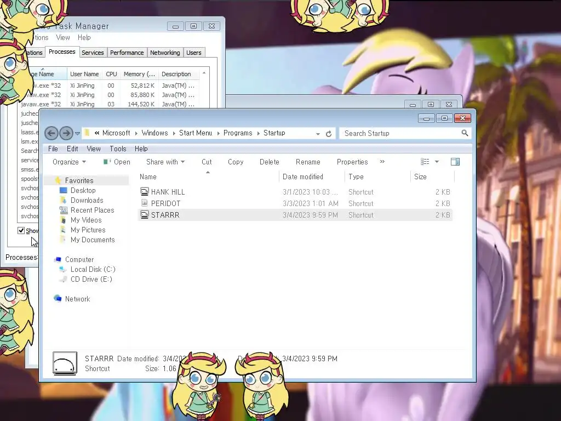Click the search magnifier icon

point(465,133)
